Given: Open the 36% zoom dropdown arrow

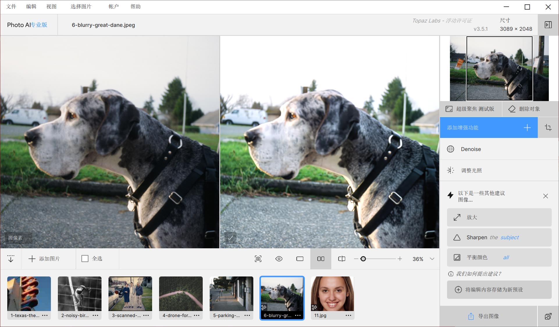Looking at the screenshot, I should point(432,259).
